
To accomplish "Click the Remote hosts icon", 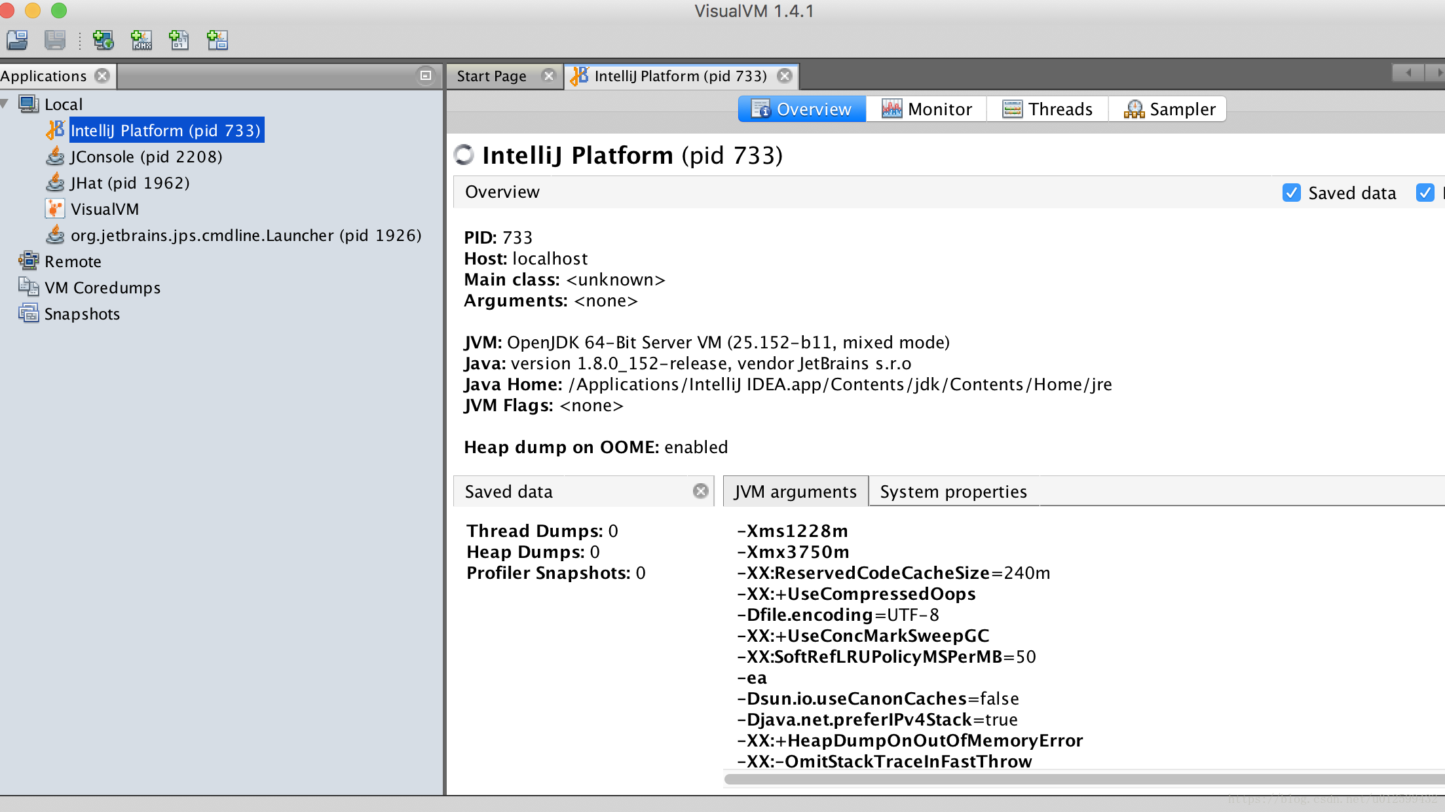I will tap(29, 261).
